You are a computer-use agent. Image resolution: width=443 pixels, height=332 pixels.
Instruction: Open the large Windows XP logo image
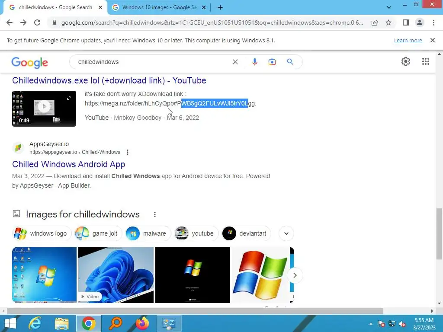click(x=260, y=275)
